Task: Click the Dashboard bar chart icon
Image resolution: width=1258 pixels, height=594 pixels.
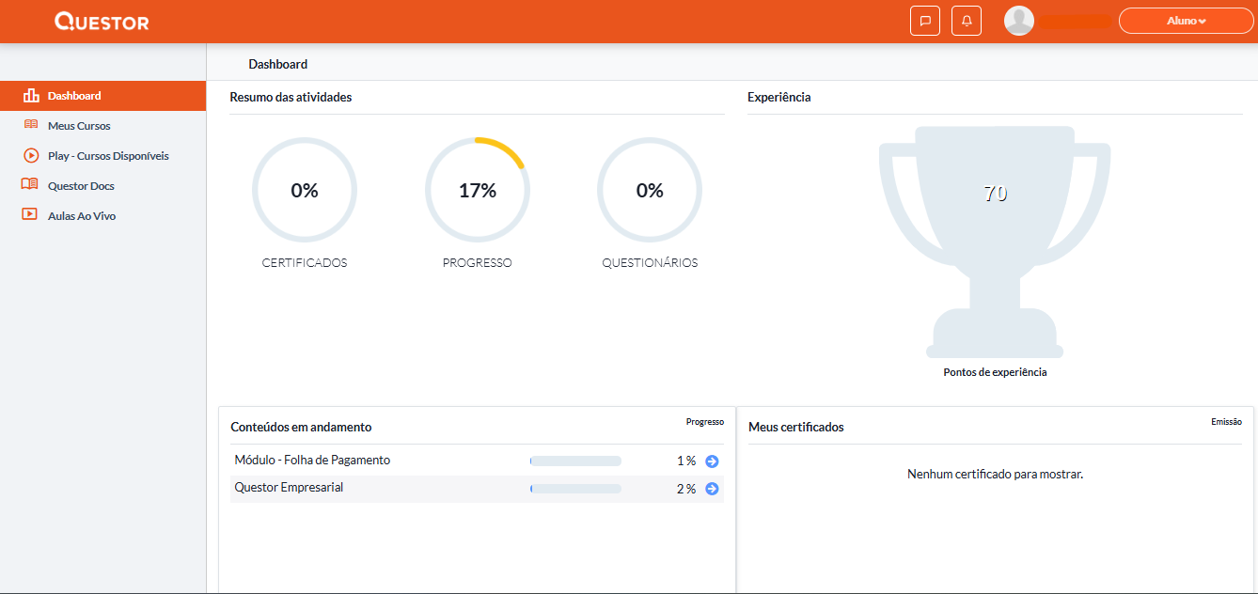Action: click(x=31, y=96)
